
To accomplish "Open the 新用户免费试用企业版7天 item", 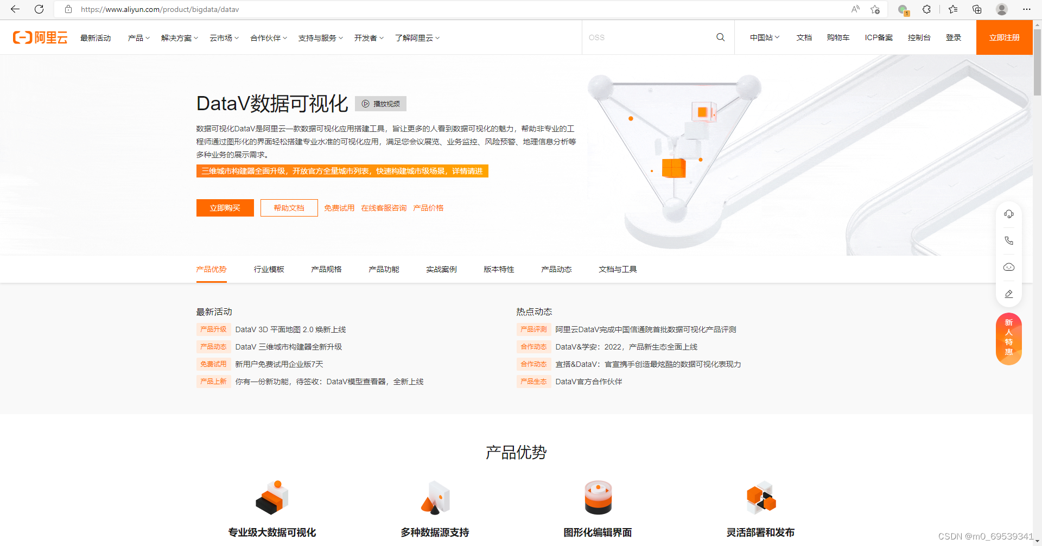I will coord(279,364).
